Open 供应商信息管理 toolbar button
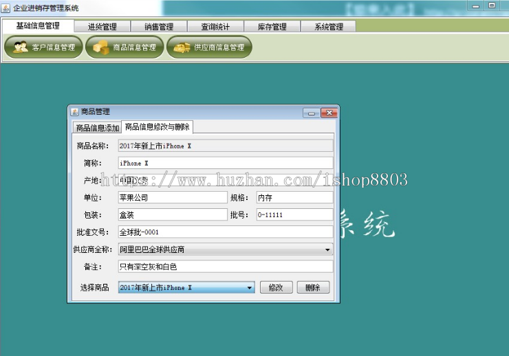This screenshot has width=509, height=356. (209, 47)
